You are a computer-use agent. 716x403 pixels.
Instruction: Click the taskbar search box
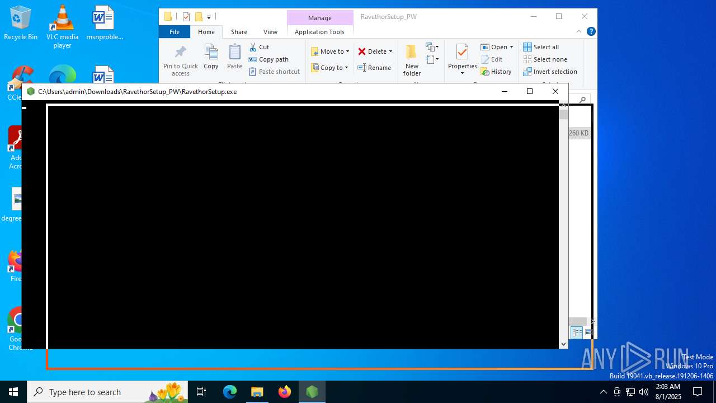pos(107,392)
